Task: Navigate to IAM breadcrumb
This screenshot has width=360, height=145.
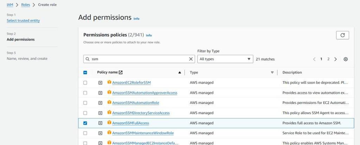Action: coord(10,5)
